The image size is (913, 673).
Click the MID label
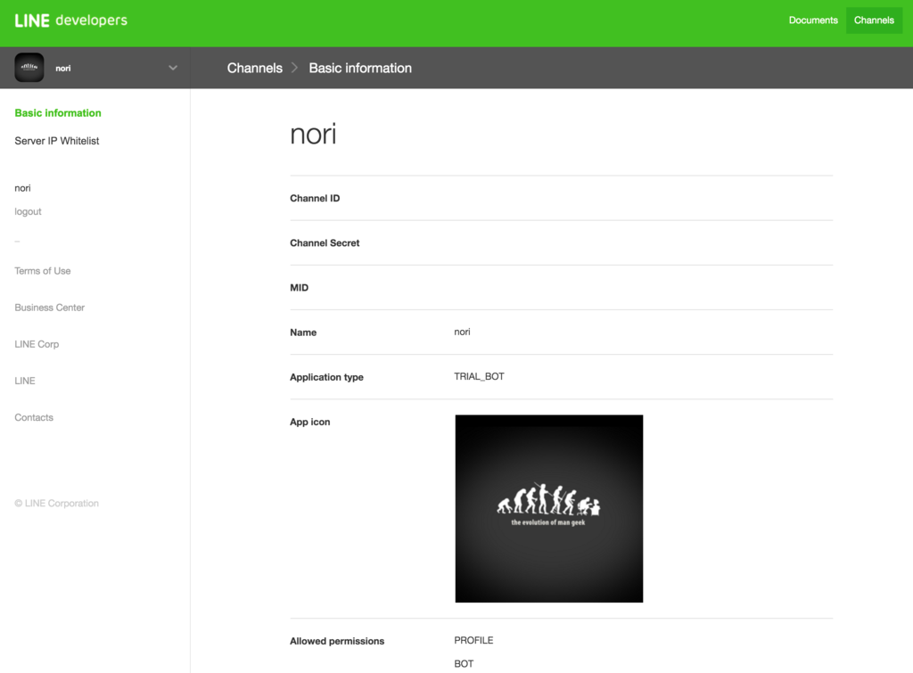(x=300, y=288)
